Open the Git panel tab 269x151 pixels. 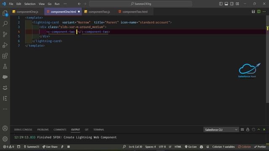[x=87, y=130]
